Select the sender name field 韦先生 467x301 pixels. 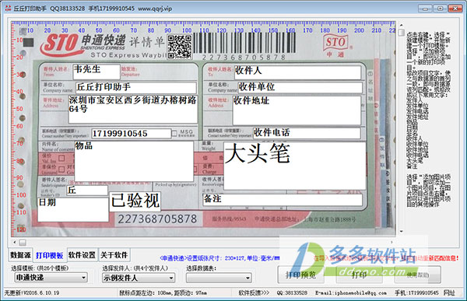pos(97,72)
